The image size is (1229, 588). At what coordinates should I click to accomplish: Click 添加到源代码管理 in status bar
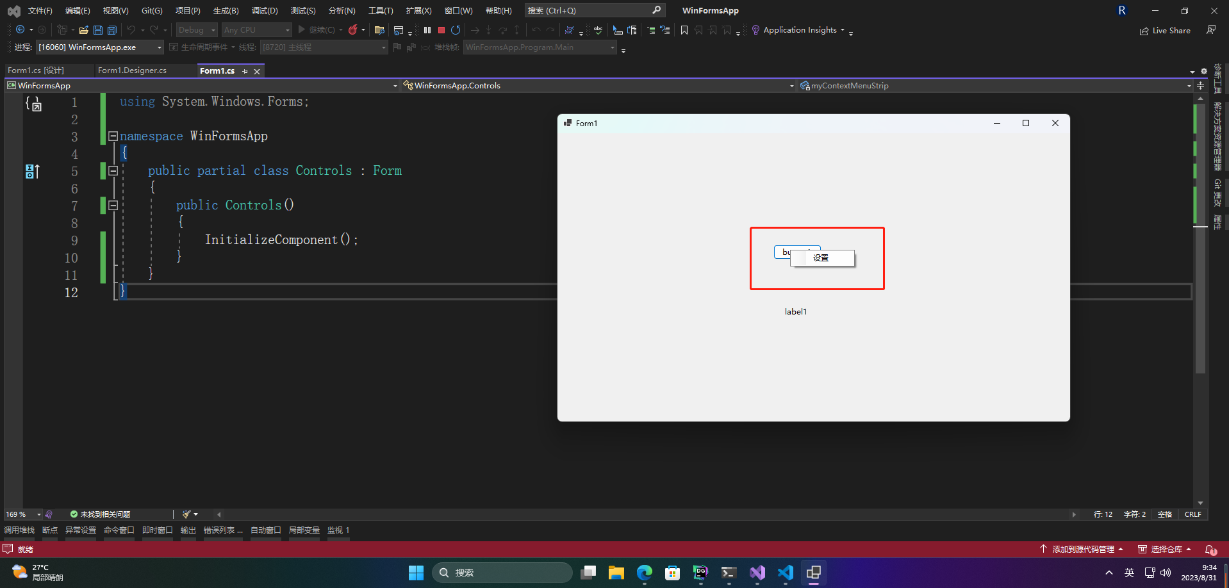(1082, 550)
